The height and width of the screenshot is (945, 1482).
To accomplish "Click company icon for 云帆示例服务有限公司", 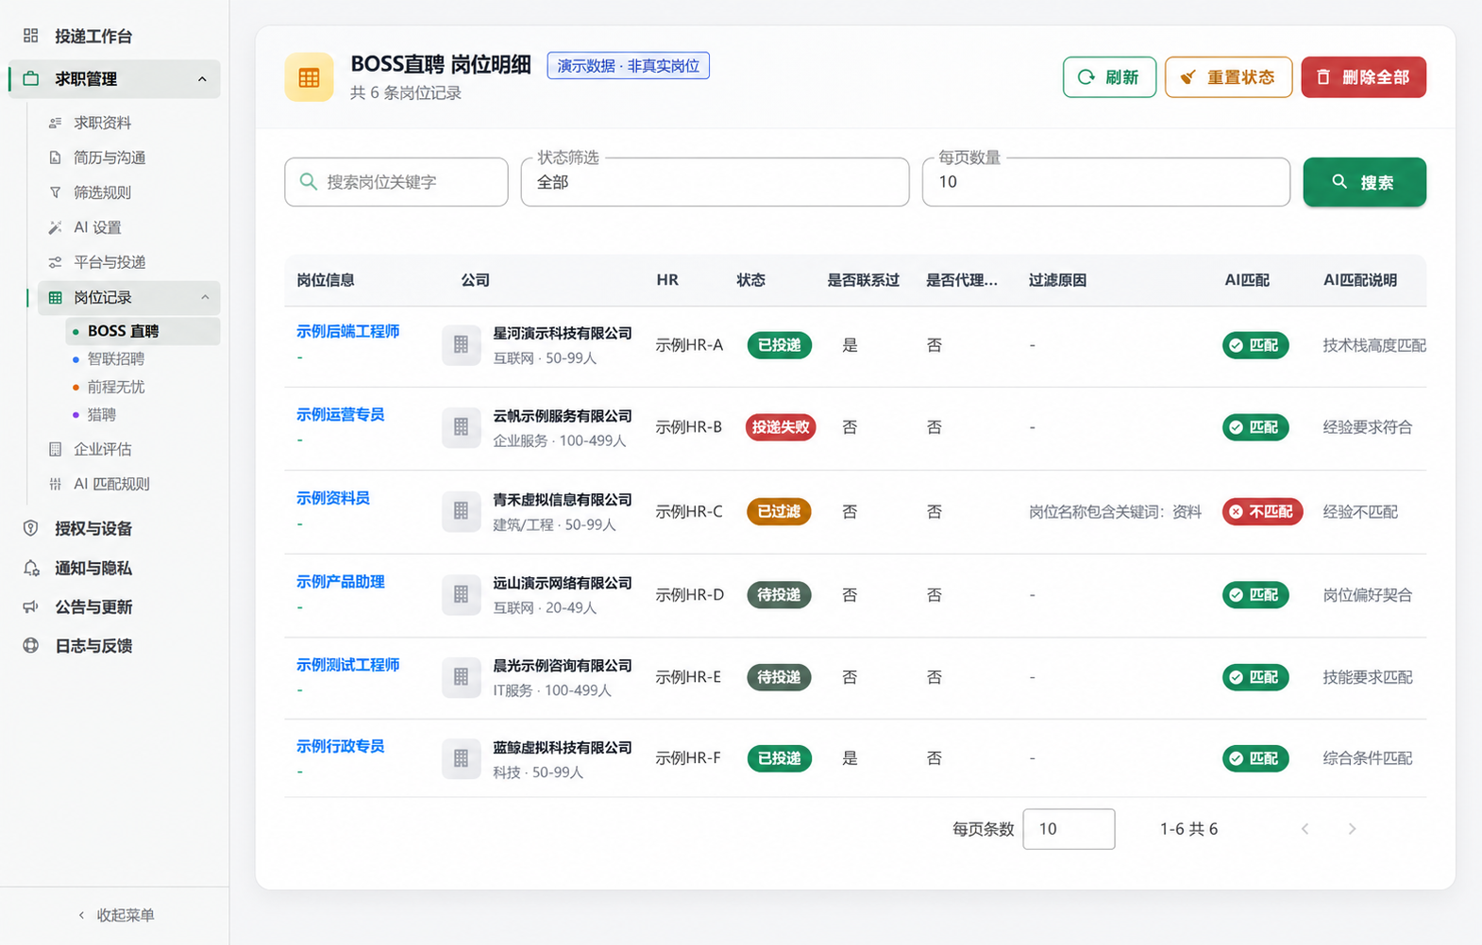I will point(461,427).
